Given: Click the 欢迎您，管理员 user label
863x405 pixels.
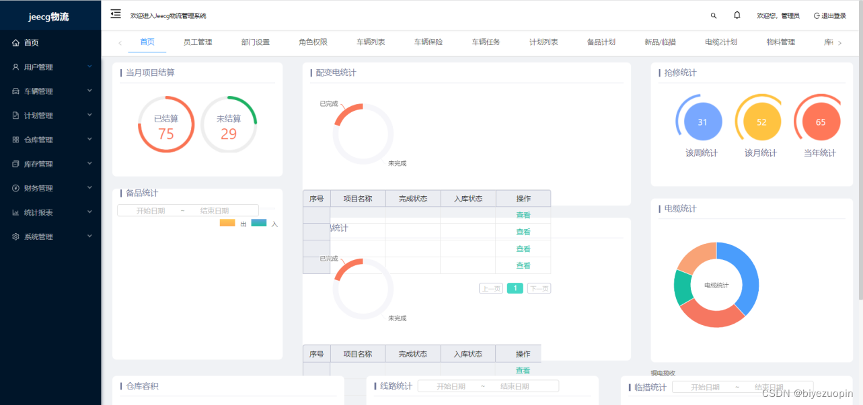Looking at the screenshot, I should [x=778, y=15].
